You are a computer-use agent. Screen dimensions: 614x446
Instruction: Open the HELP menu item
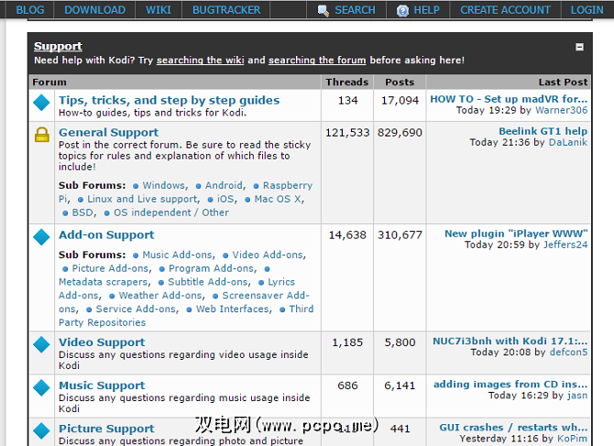click(426, 10)
